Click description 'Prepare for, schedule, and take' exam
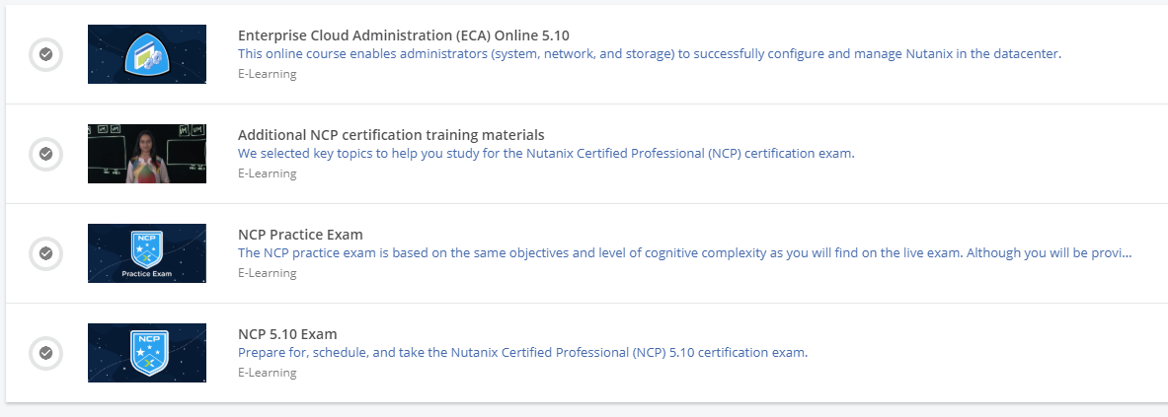The width and height of the screenshot is (1168, 417). coord(523,353)
